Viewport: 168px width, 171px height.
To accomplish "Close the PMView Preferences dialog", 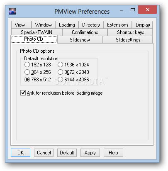I will [147, 10].
